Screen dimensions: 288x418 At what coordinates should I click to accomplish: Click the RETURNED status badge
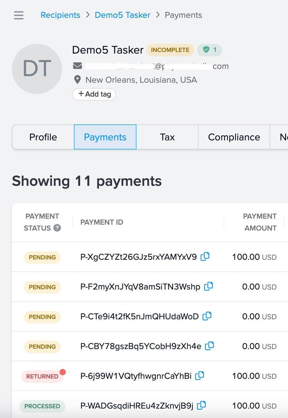42,376
